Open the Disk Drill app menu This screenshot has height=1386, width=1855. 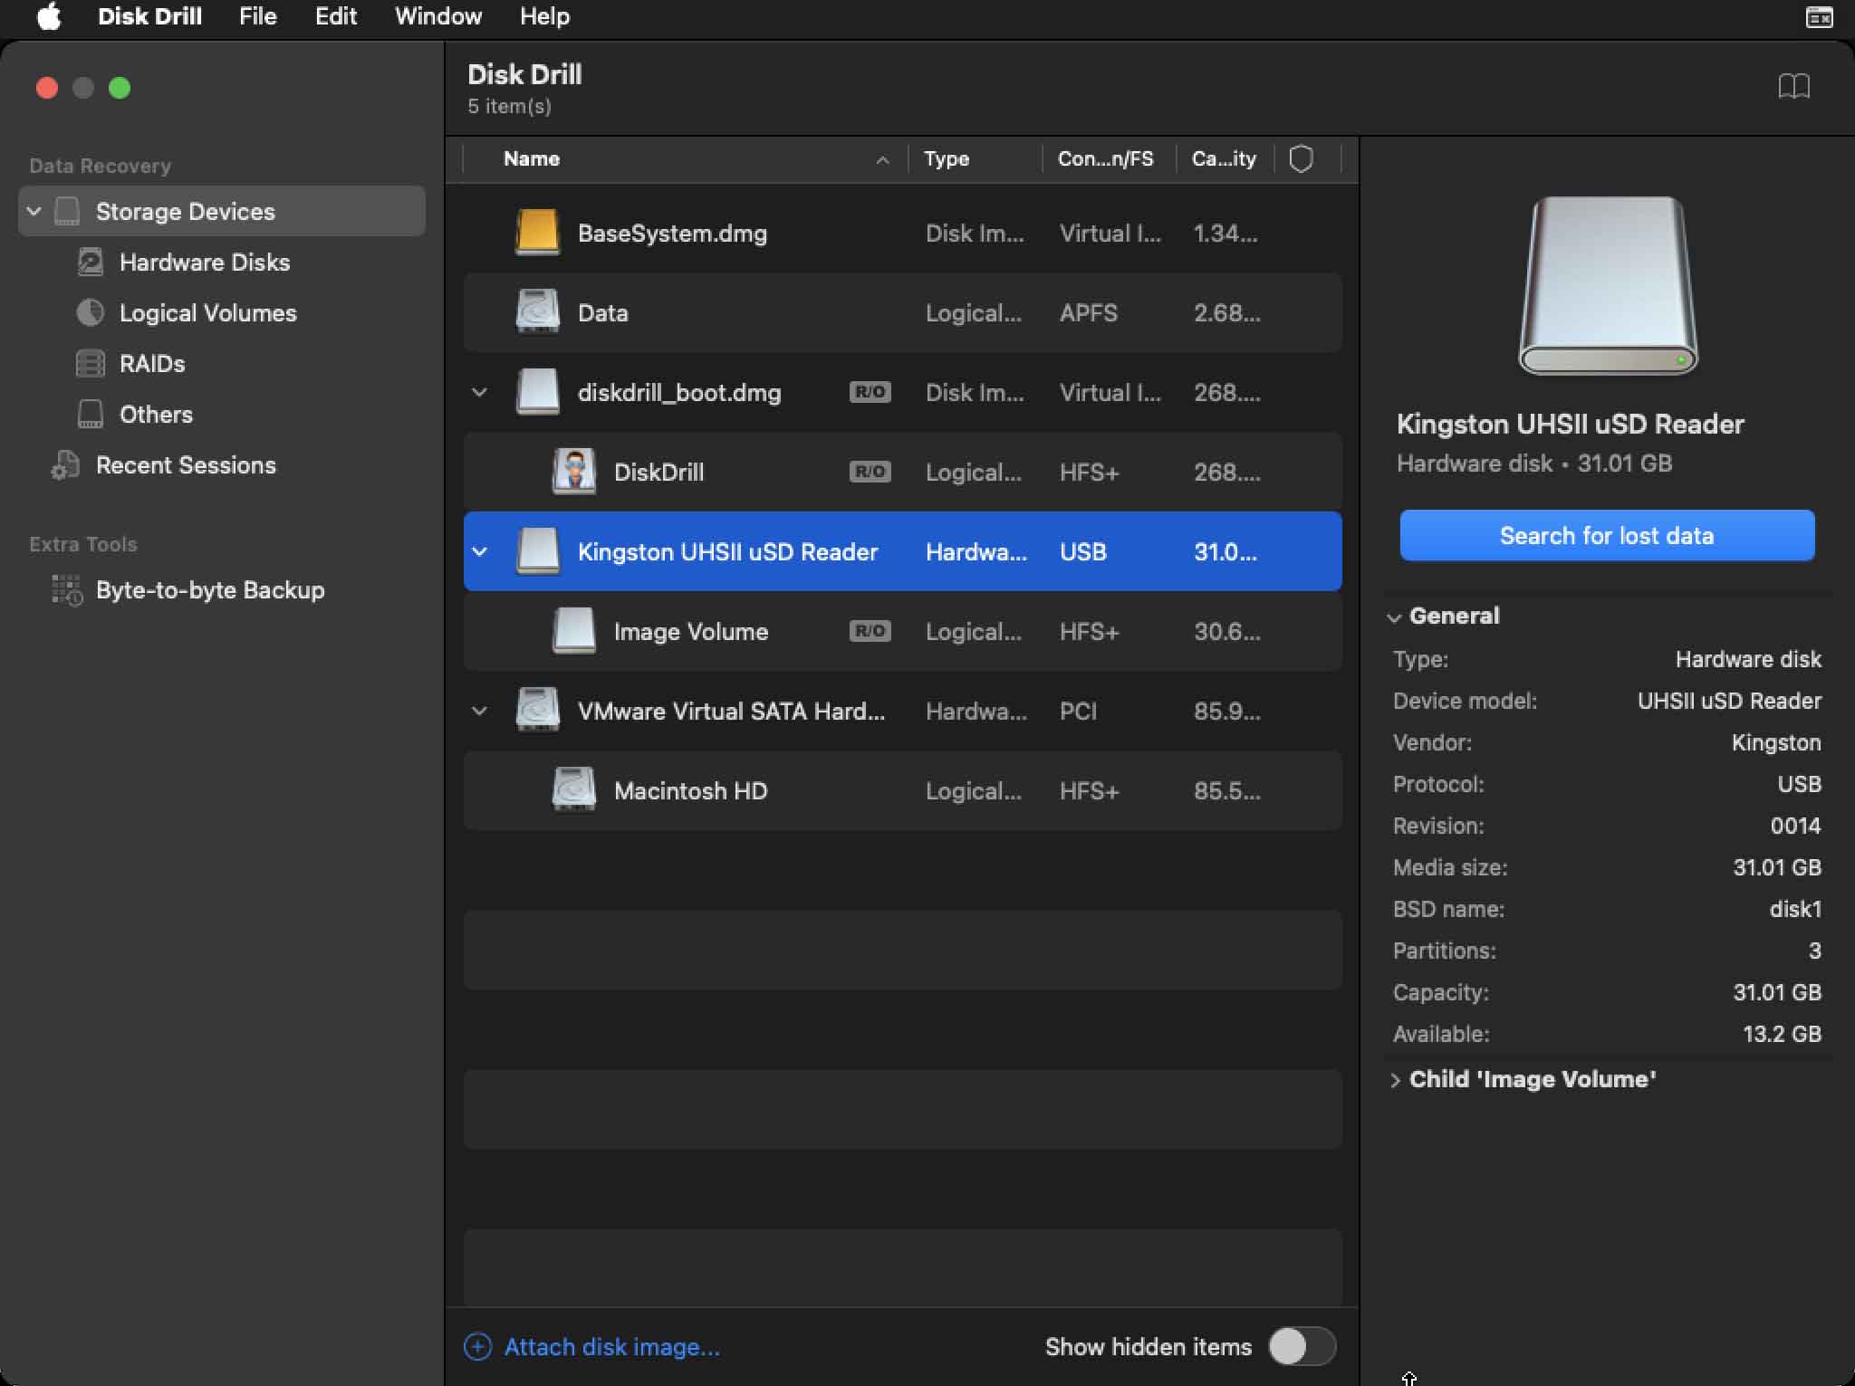[x=149, y=16]
